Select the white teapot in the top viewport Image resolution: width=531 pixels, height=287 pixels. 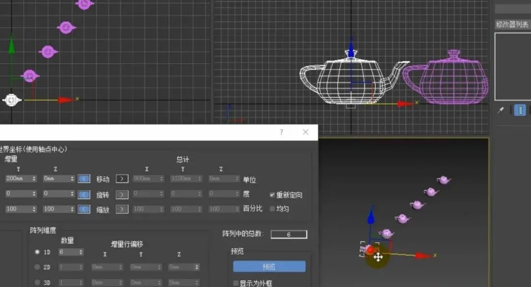pos(11,100)
